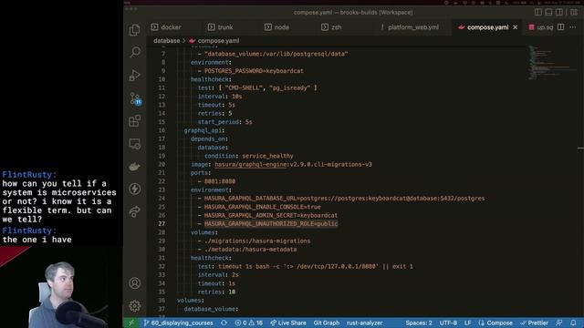Open the Live Share arrow view in sidebar
Viewport: 584px width, 328px height.
pyautogui.click(x=135, y=211)
